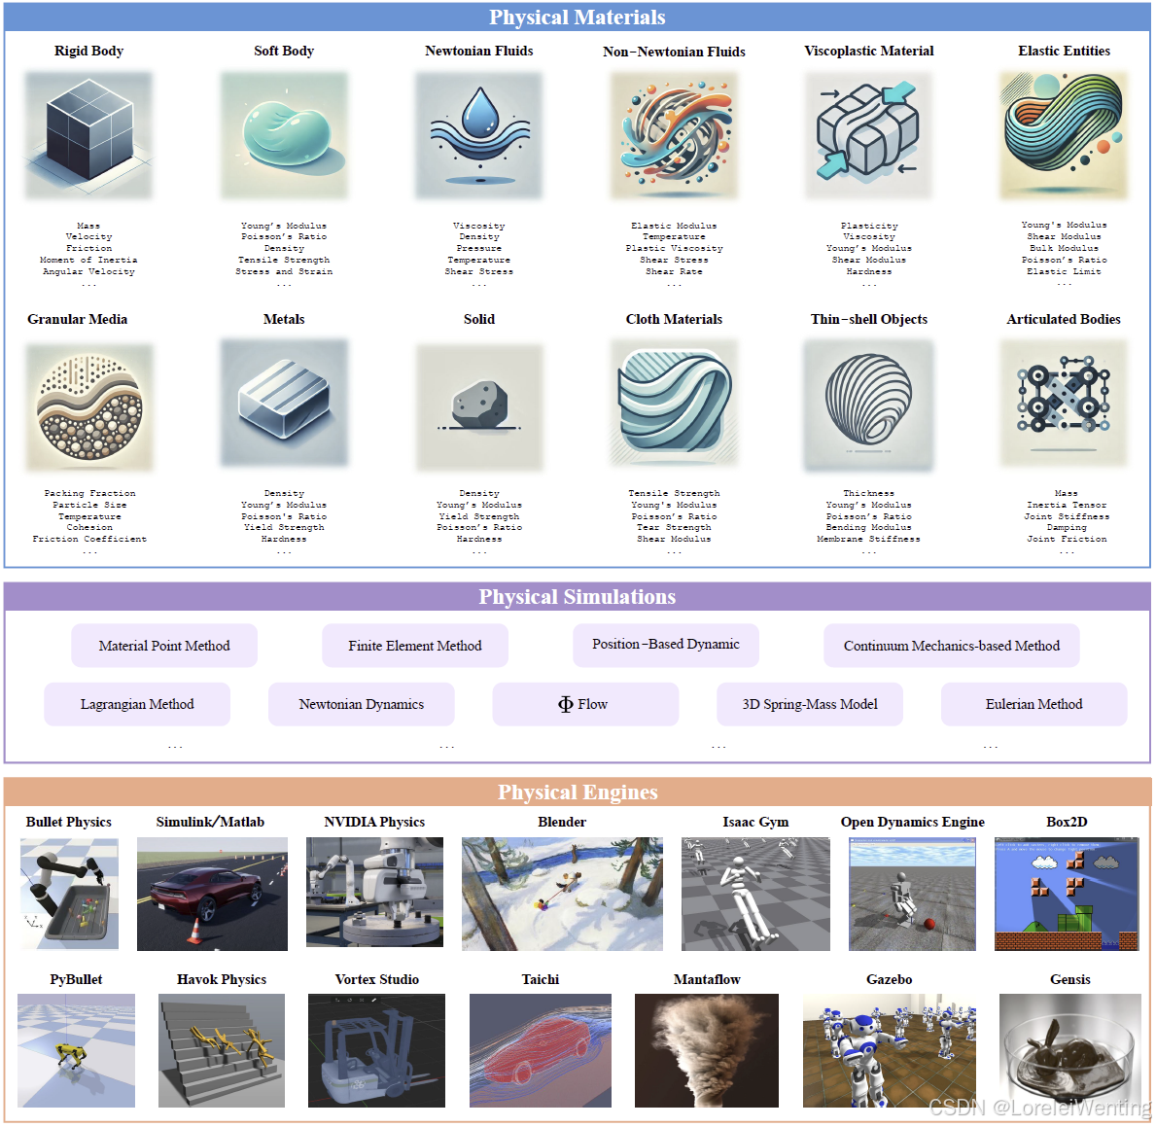Click 'Packing Fraction' under Granular Media
Image resolution: width=1156 pixels, height=1127 pixels.
[x=90, y=493]
